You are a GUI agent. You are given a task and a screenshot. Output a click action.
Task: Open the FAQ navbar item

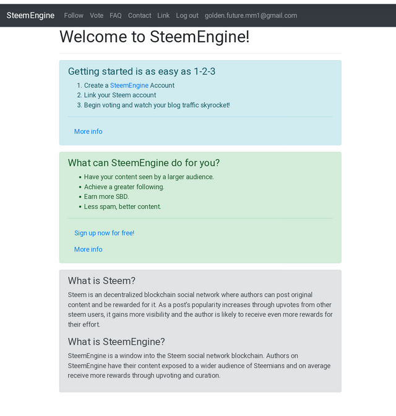point(116,15)
